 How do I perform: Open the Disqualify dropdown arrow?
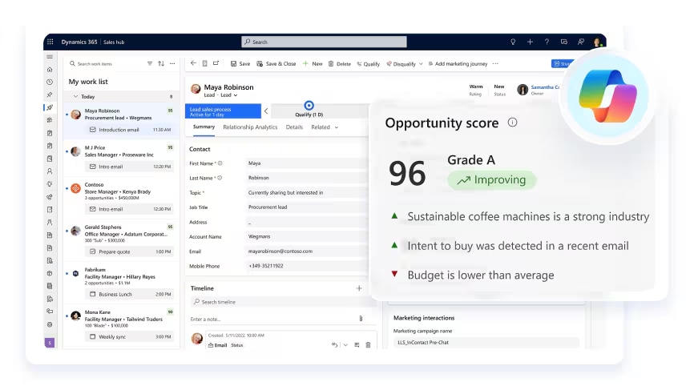[x=421, y=64]
